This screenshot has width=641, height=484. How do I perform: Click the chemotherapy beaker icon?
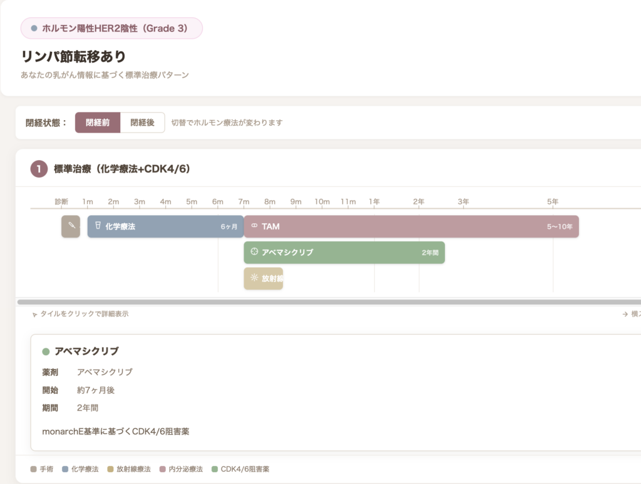(x=98, y=226)
